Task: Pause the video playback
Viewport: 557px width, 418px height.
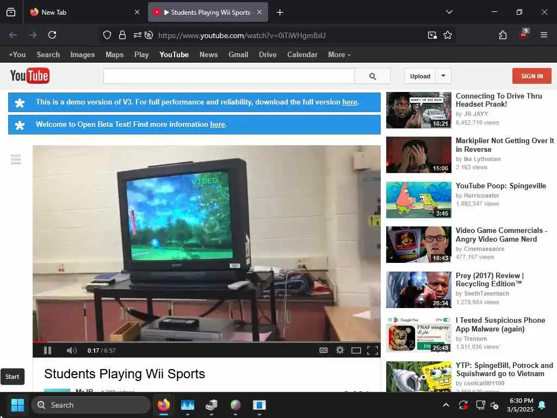Action: 47,351
